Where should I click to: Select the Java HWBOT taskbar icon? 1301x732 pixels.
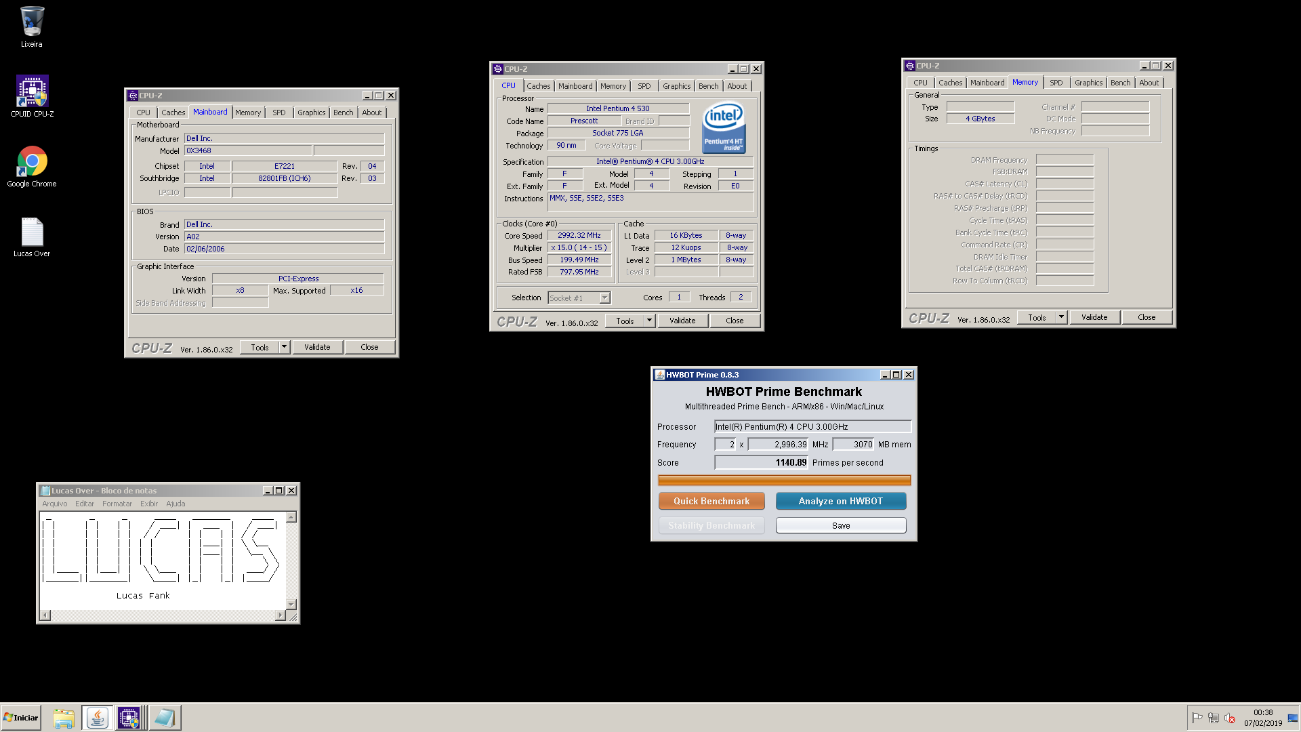tap(97, 718)
